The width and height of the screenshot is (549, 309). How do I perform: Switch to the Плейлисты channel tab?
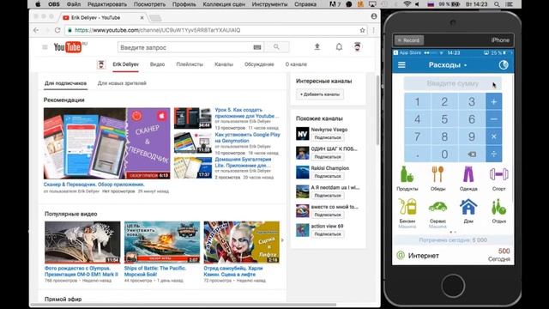(190, 64)
